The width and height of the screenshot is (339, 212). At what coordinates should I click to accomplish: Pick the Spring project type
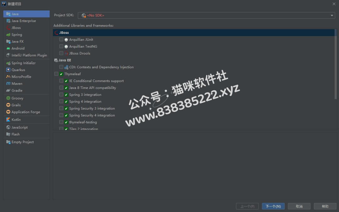point(26,34)
